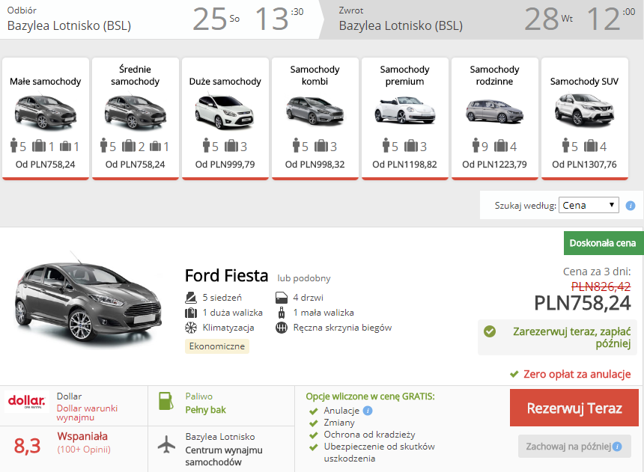This screenshot has width=644, height=472.
Task: Click the Zachowaj na później button
Action: pos(574,446)
